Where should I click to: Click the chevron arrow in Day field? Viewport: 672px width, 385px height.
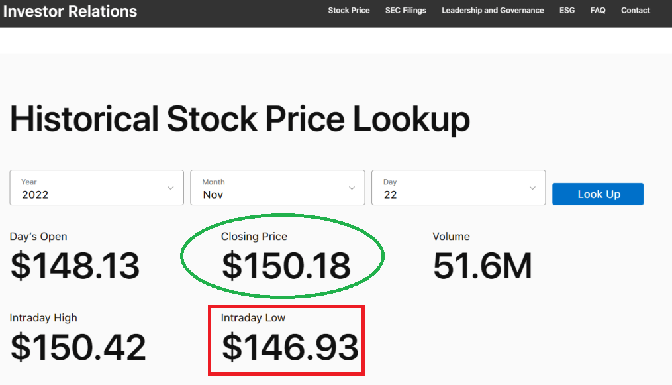(532, 188)
